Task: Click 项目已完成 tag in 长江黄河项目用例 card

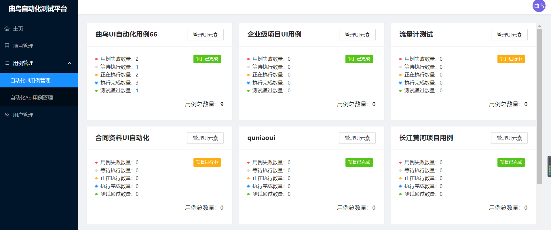Action: pos(511,162)
